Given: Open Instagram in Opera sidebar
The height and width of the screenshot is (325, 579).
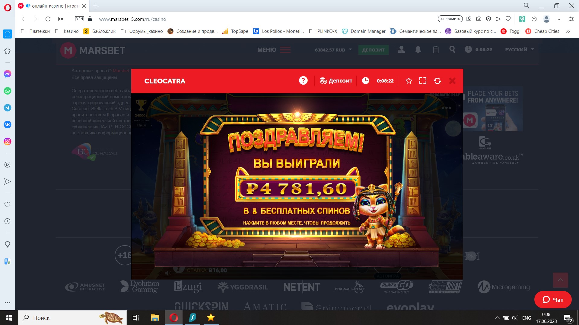Looking at the screenshot, I should point(8,141).
